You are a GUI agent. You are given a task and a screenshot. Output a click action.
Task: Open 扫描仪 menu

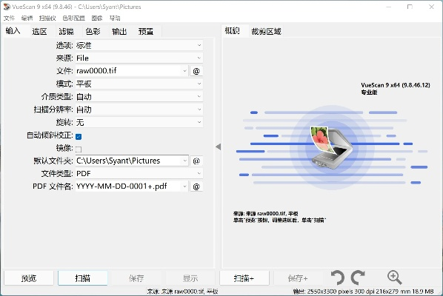[47, 18]
